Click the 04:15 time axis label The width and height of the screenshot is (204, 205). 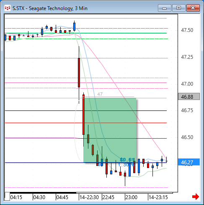coord(16,197)
